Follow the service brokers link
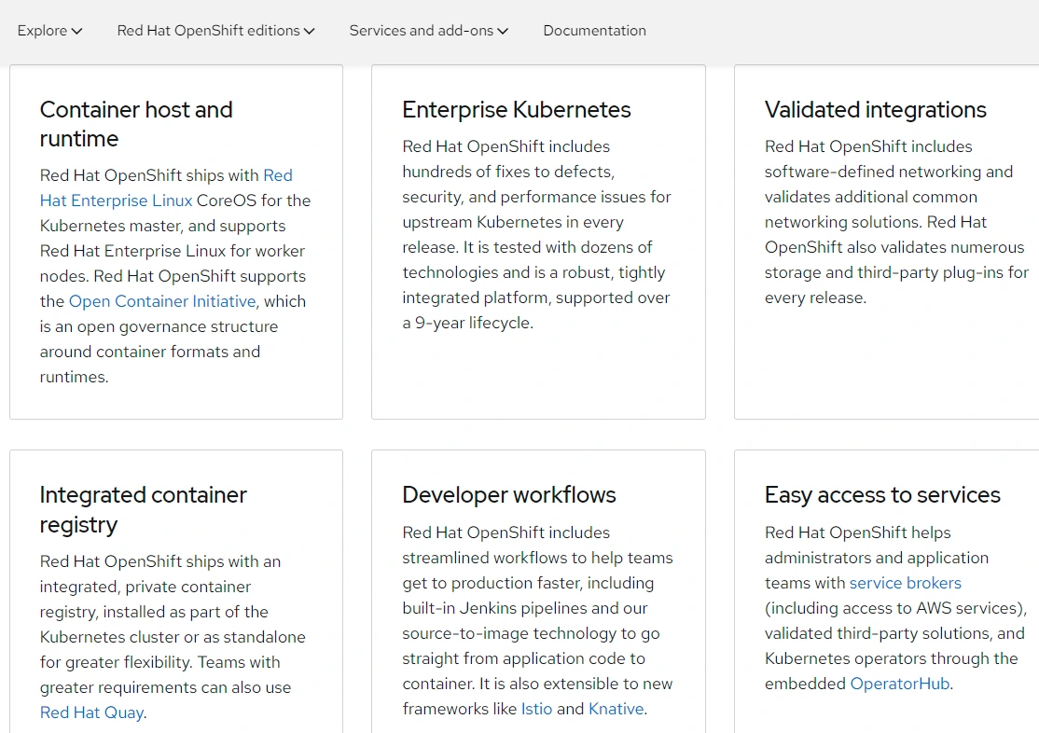The height and width of the screenshot is (733, 1039). [905, 583]
